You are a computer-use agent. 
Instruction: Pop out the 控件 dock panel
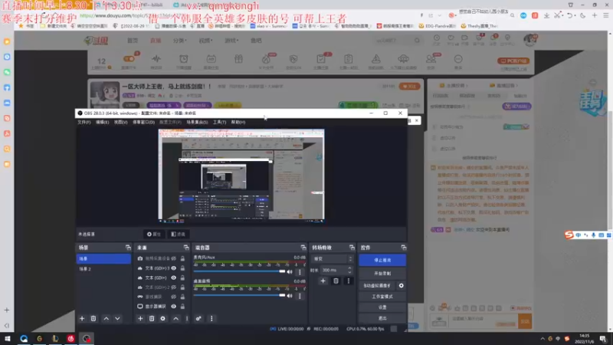(x=404, y=248)
